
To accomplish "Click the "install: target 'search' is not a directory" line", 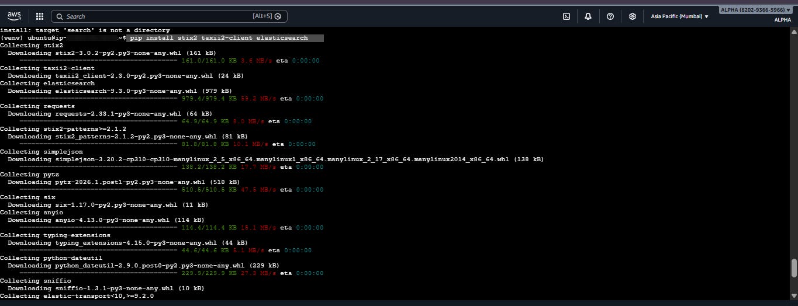I will pyautogui.click(x=85, y=30).
